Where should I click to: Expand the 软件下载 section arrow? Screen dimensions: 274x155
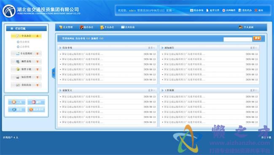(38, 69)
